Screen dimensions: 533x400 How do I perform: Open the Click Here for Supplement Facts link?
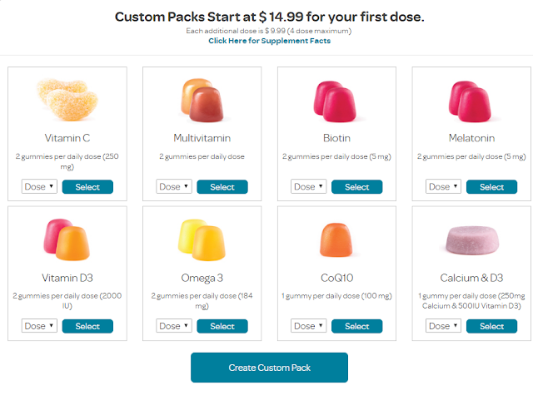(x=269, y=41)
